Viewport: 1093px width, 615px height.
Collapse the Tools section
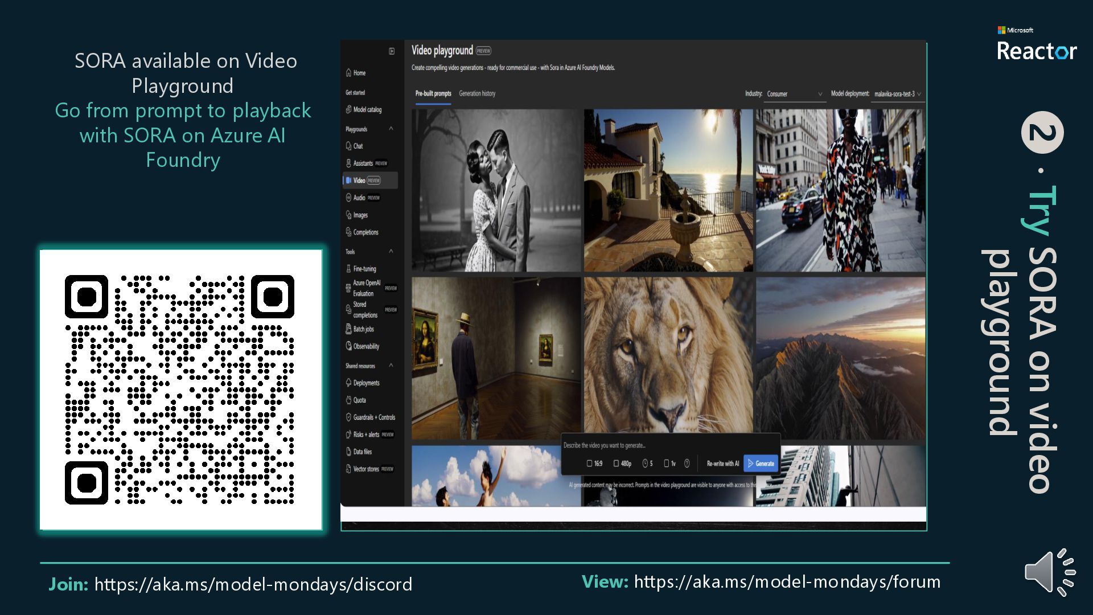(x=391, y=251)
